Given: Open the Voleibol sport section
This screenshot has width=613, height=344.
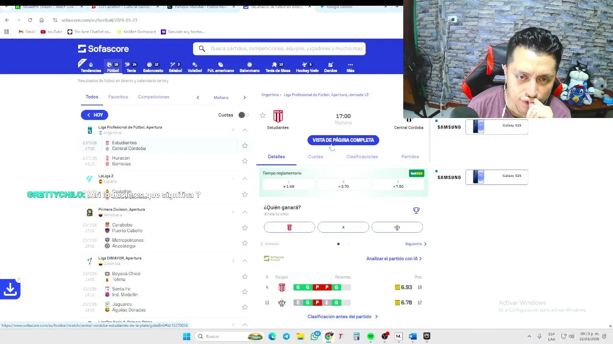Looking at the screenshot, I should pos(194,67).
